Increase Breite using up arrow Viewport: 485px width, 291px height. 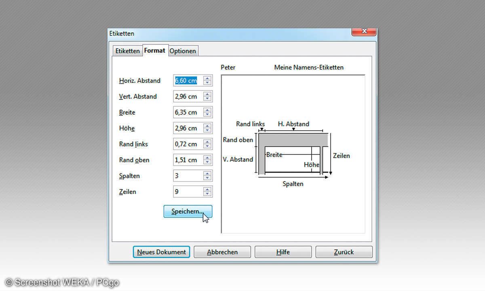(207, 110)
